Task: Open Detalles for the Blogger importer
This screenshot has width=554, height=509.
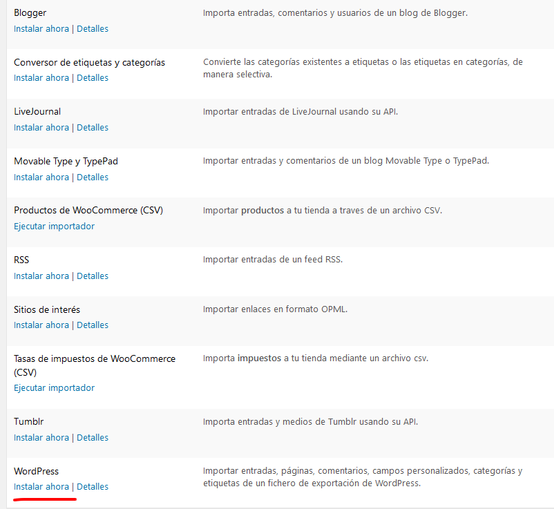Action: (93, 28)
